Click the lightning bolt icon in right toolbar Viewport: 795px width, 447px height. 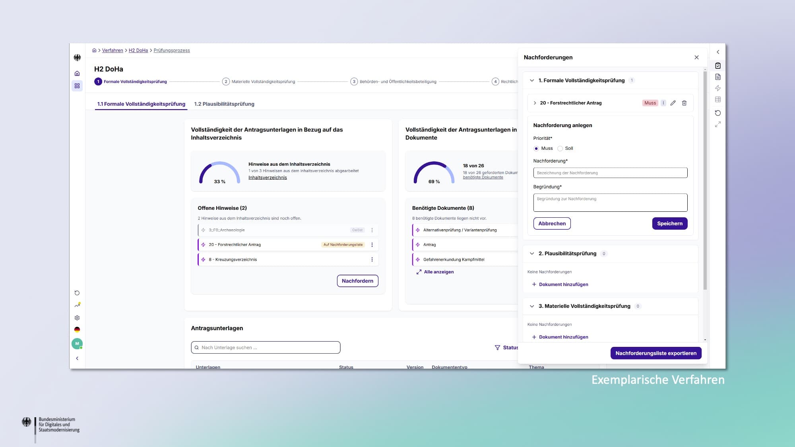pyautogui.click(x=718, y=88)
